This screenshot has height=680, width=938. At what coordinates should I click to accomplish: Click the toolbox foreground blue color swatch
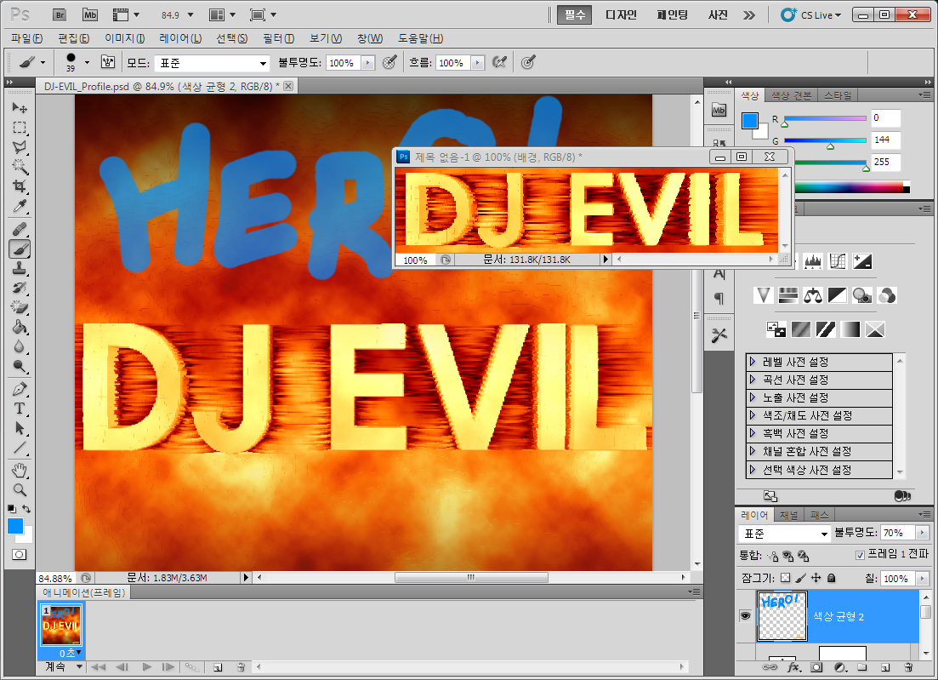pyautogui.click(x=15, y=526)
